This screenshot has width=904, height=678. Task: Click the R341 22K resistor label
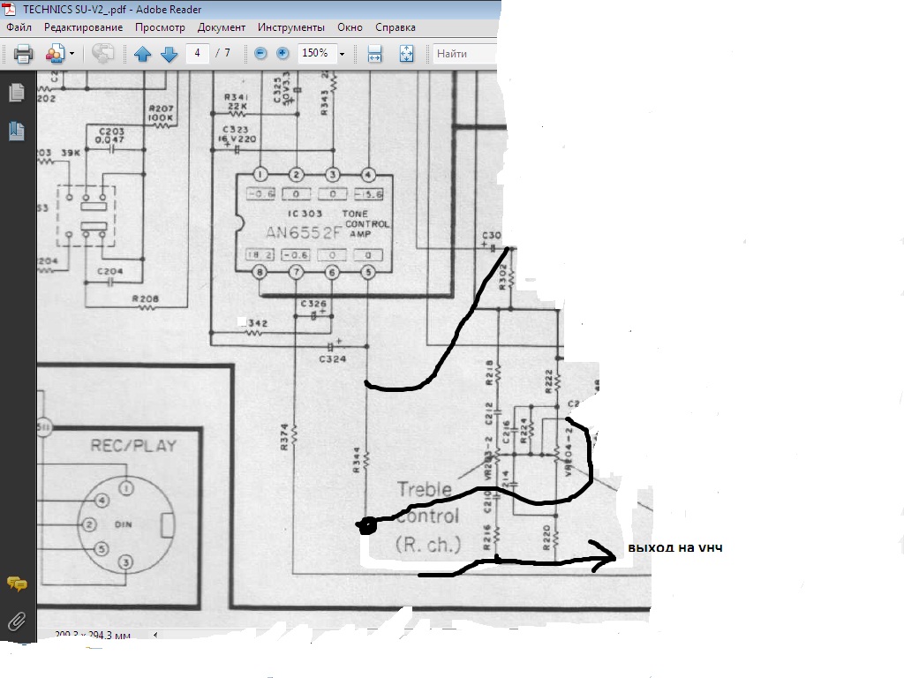click(x=237, y=102)
